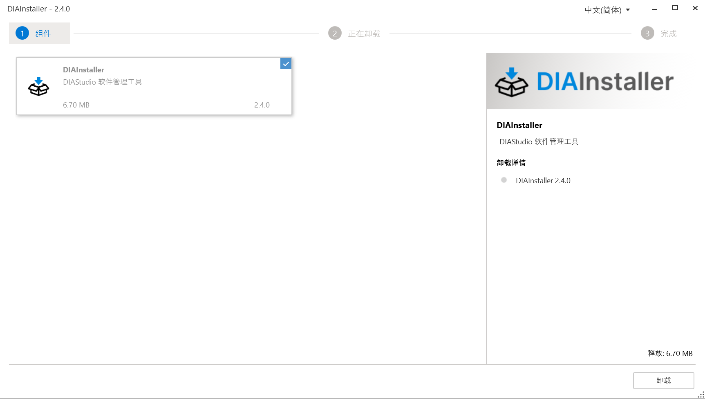
Task: Select the 组件 step tab
Action: [43, 34]
